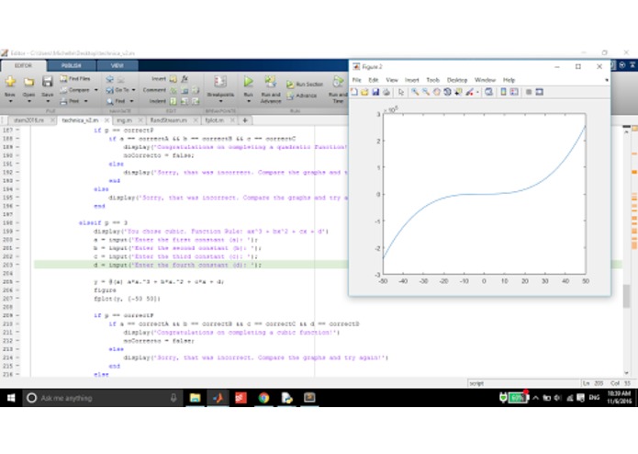Open Google Chrome from the taskbar
Viewport: 638px width, 454px height.
(263, 398)
